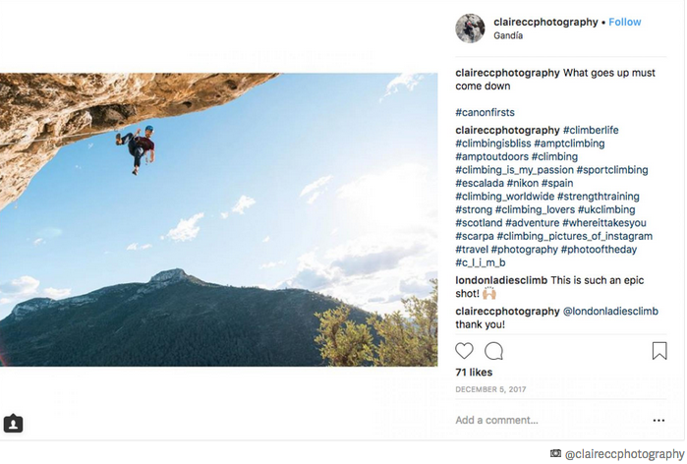Image resolution: width=687 pixels, height=464 pixels.
Task: Click the climber photo
Action: [218, 219]
